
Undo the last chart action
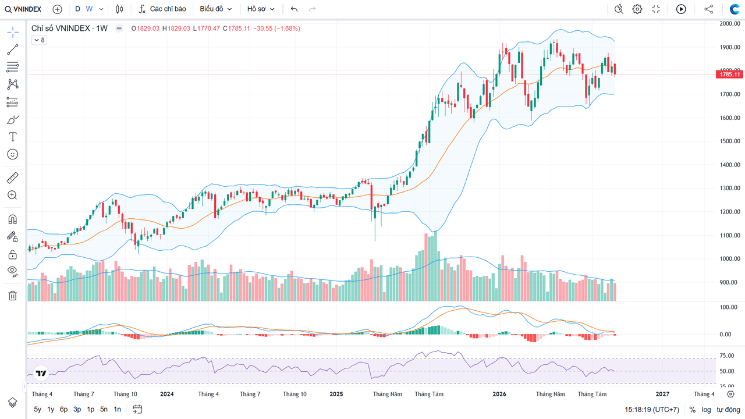tap(294, 9)
